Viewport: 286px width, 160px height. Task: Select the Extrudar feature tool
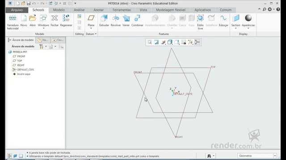pyautogui.click(x=104, y=20)
